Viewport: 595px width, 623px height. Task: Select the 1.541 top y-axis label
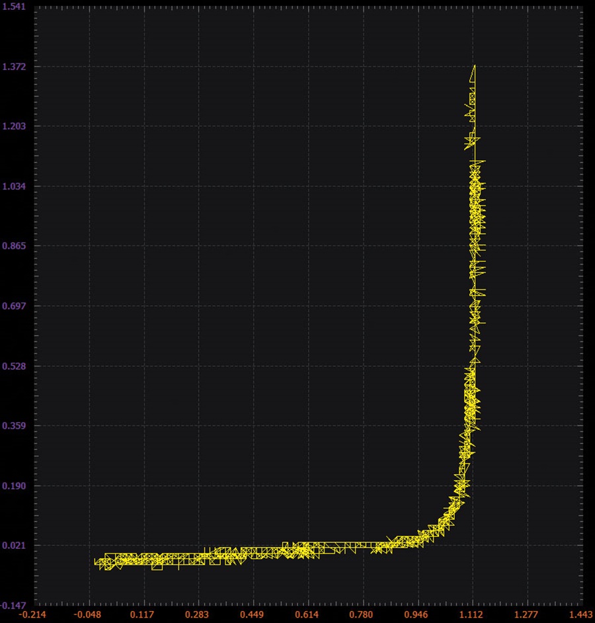click(x=14, y=7)
